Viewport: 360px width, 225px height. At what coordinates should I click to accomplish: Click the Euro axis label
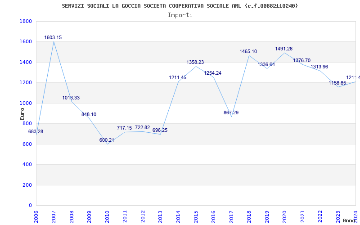point(22,114)
